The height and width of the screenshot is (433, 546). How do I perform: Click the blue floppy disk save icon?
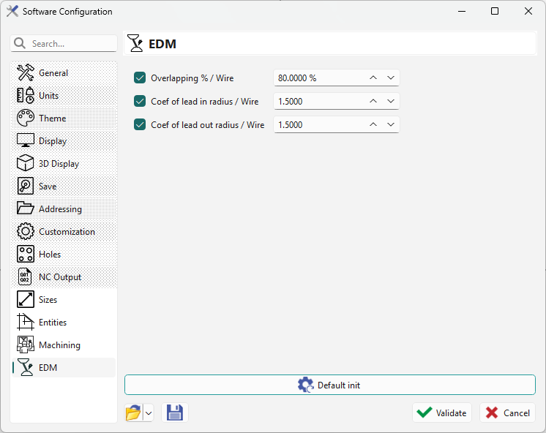pyautogui.click(x=175, y=413)
